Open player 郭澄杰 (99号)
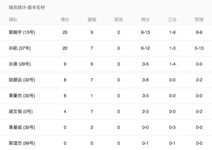The height and width of the screenshot is (150, 212). click(x=22, y=143)
